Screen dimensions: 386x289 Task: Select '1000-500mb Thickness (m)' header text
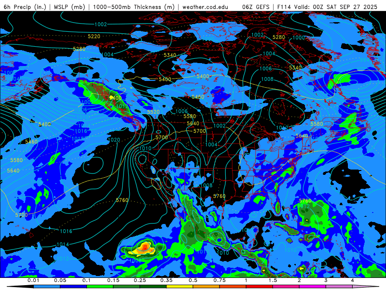pos(135,7)
